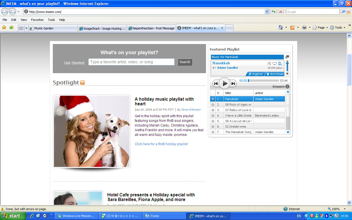Pop out the player window icon

point(287,57)
